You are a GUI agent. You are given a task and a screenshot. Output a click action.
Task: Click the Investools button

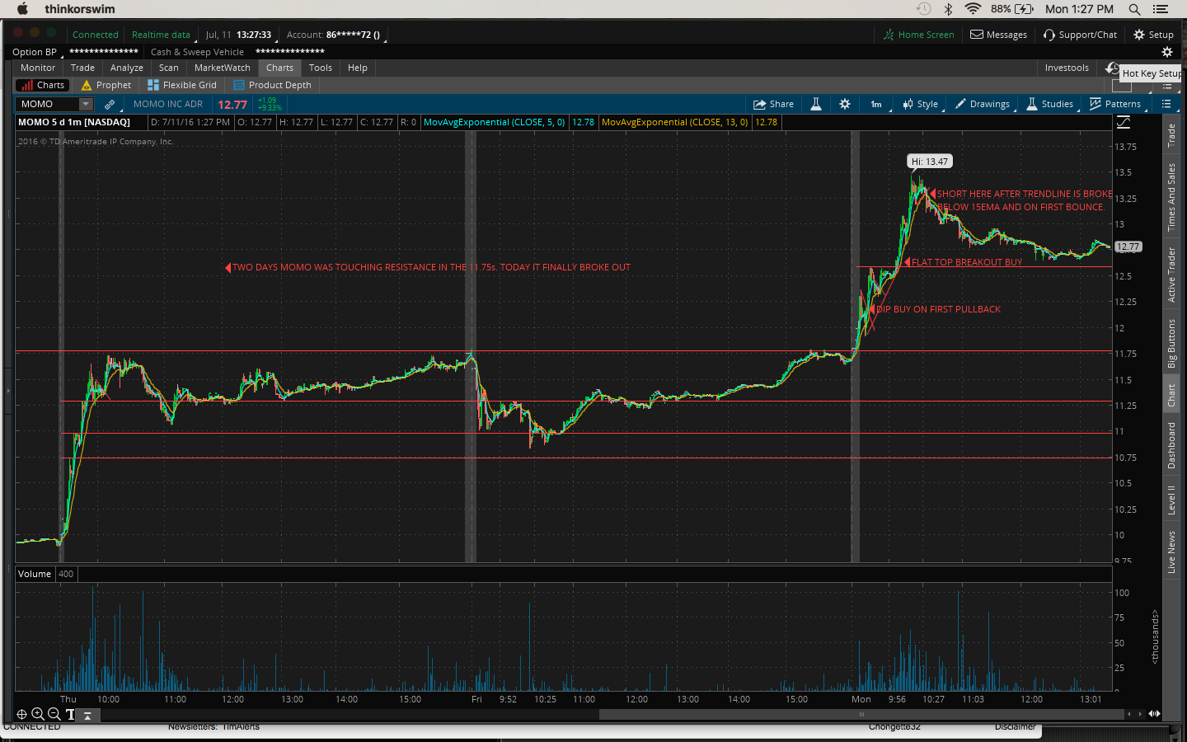click(1067, 68)
